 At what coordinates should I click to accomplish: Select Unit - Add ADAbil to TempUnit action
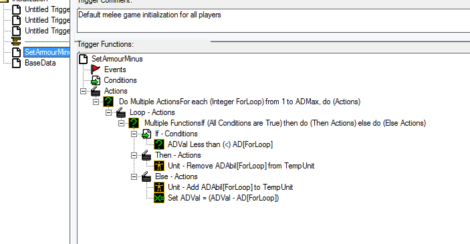click(231, 187)
